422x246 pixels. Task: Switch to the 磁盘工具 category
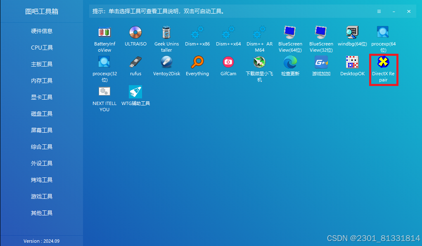click(x=42, y=114)
